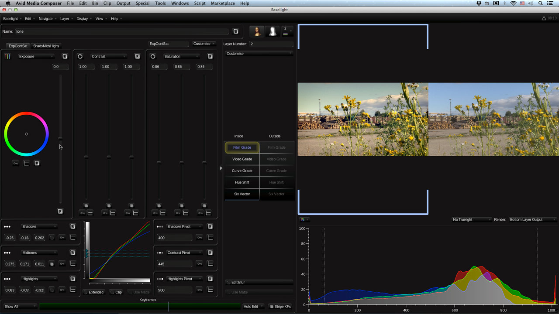Click the Mona Lisa image thumbnail button

[x=257, y=31]
